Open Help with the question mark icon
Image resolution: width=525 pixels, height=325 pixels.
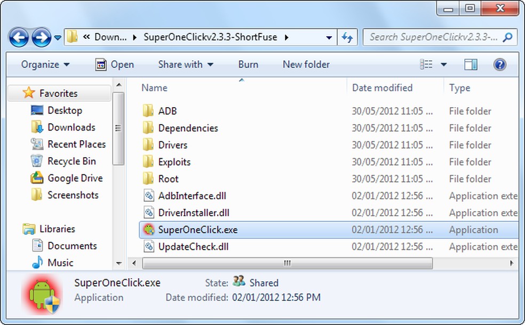click(499, 64)
